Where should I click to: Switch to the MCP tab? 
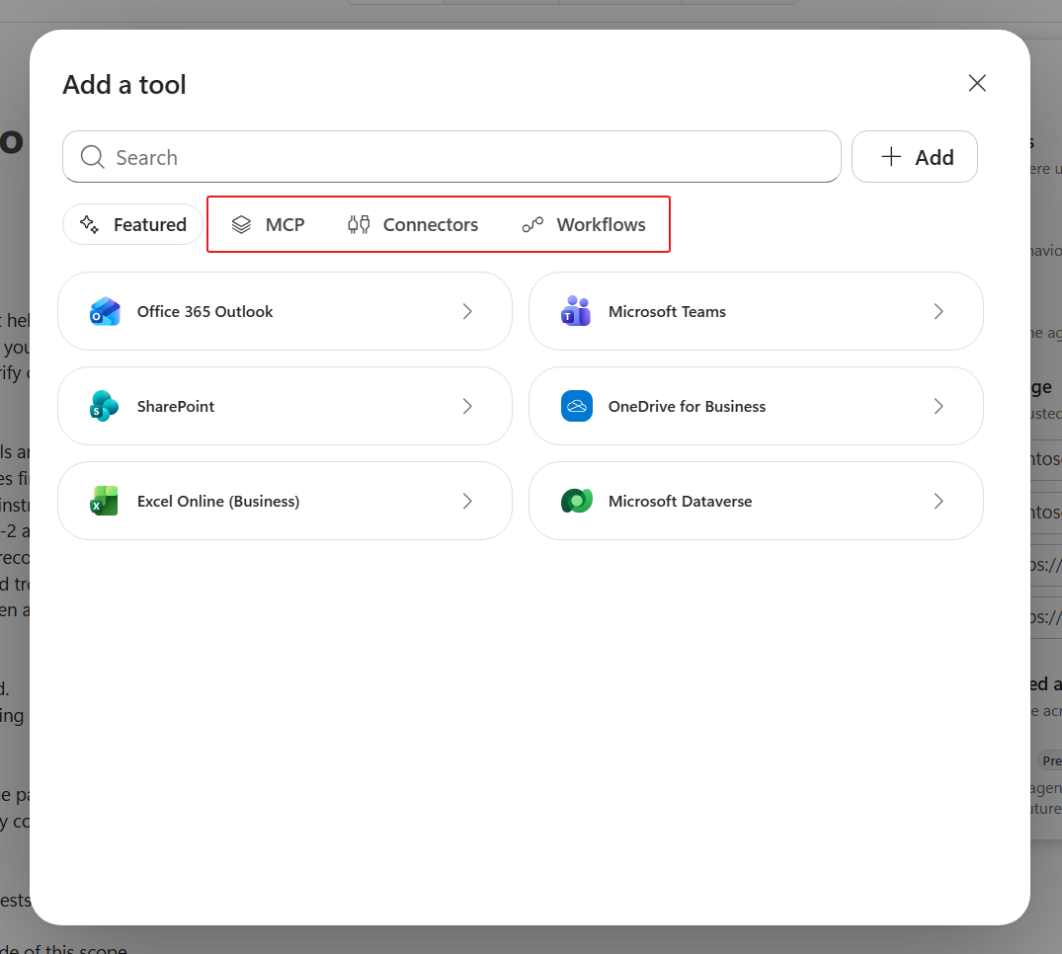(x=268, y=225)
